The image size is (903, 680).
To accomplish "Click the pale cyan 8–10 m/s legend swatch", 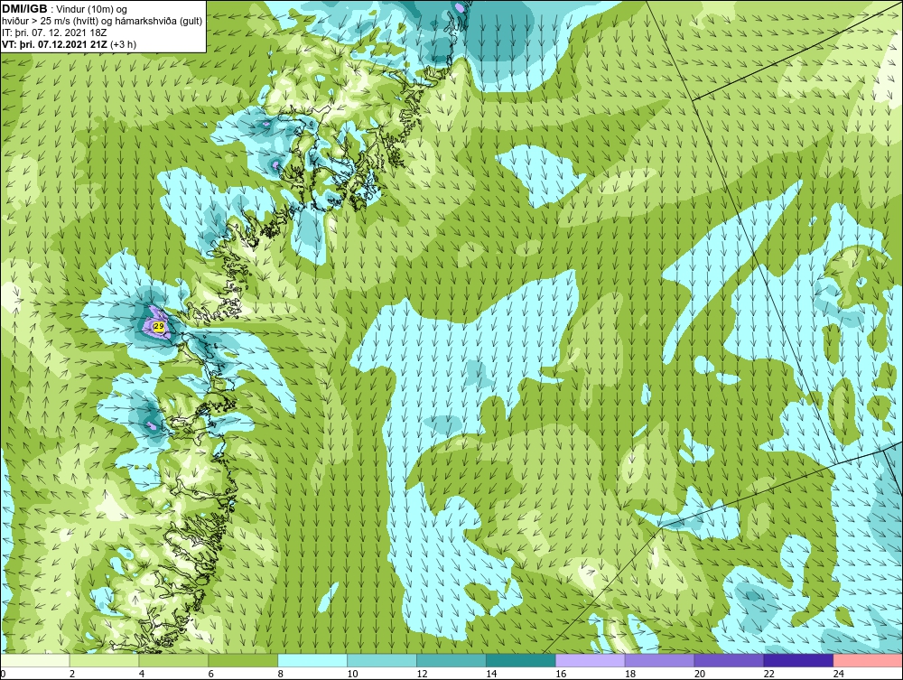I will point(312,660).
